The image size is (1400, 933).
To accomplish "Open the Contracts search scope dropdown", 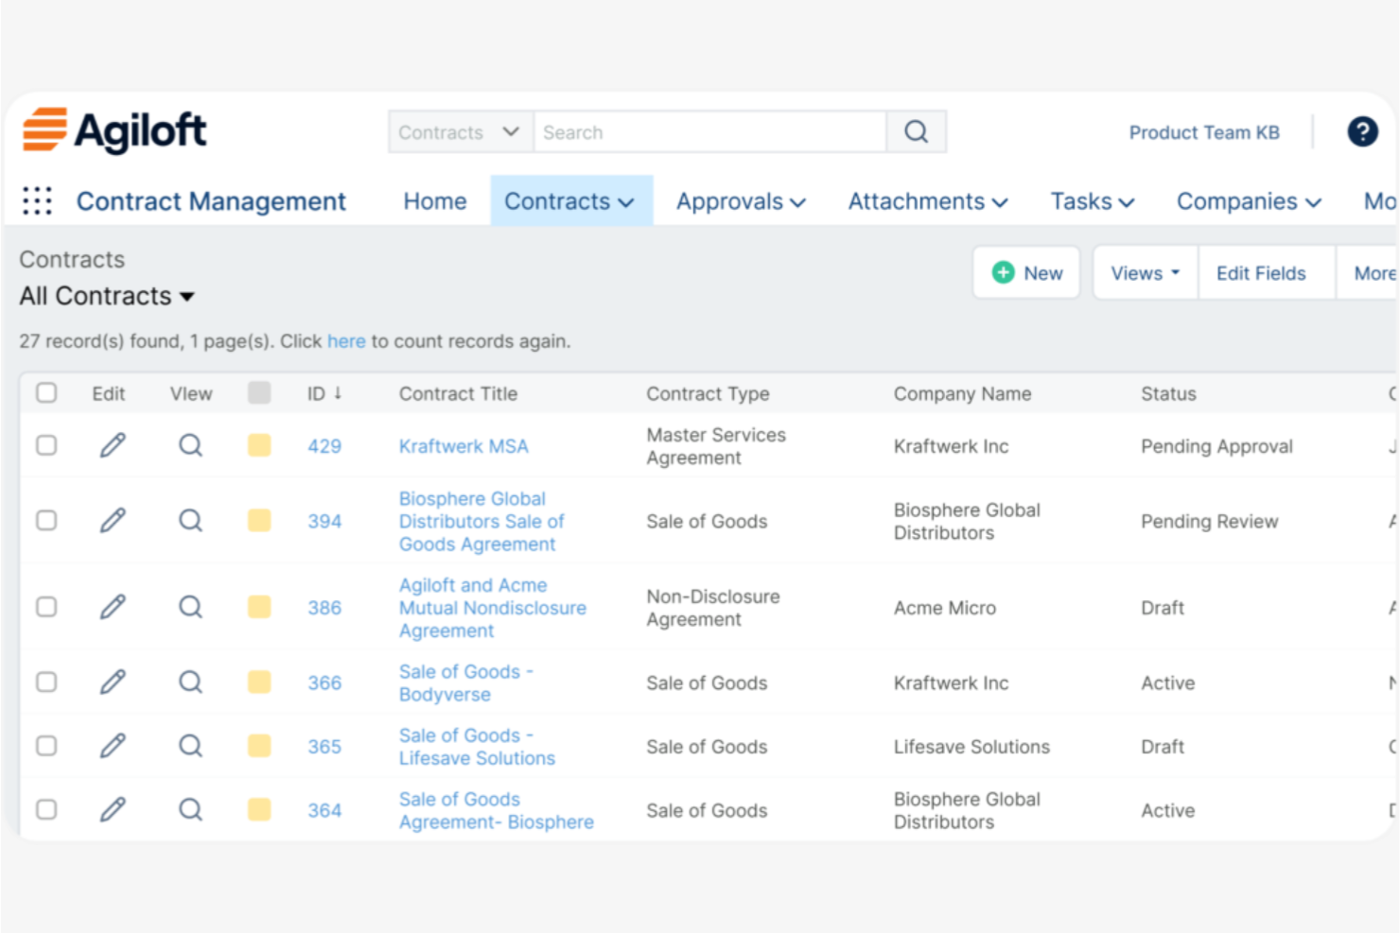I will (x=461, y=131).
